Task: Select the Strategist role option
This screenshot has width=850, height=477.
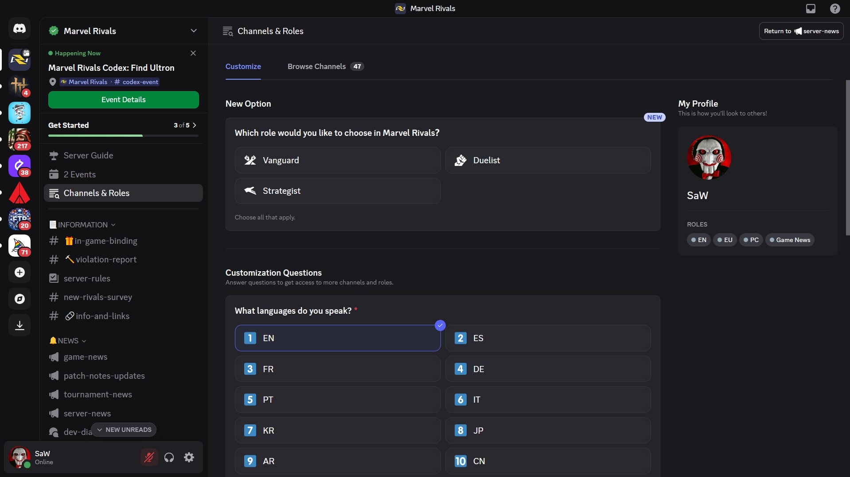Action: point(338,191)
